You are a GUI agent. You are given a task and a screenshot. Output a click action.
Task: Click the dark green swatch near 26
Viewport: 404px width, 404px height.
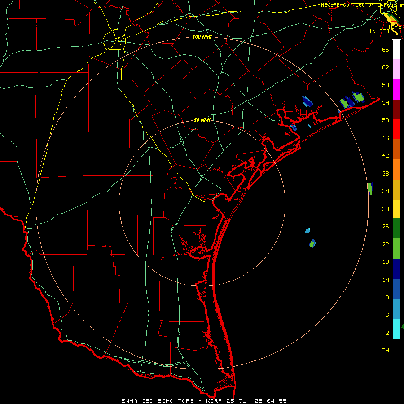coord(396,229)
